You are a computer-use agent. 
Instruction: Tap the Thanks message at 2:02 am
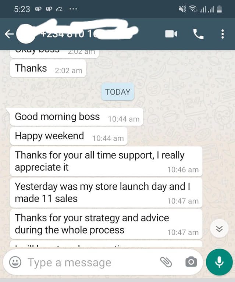click(x=48, y=68)
